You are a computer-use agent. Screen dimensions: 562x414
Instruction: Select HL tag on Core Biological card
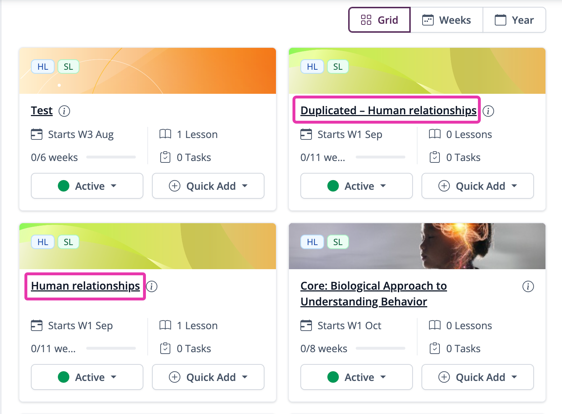pyautogui.click(x=312, y=242)
